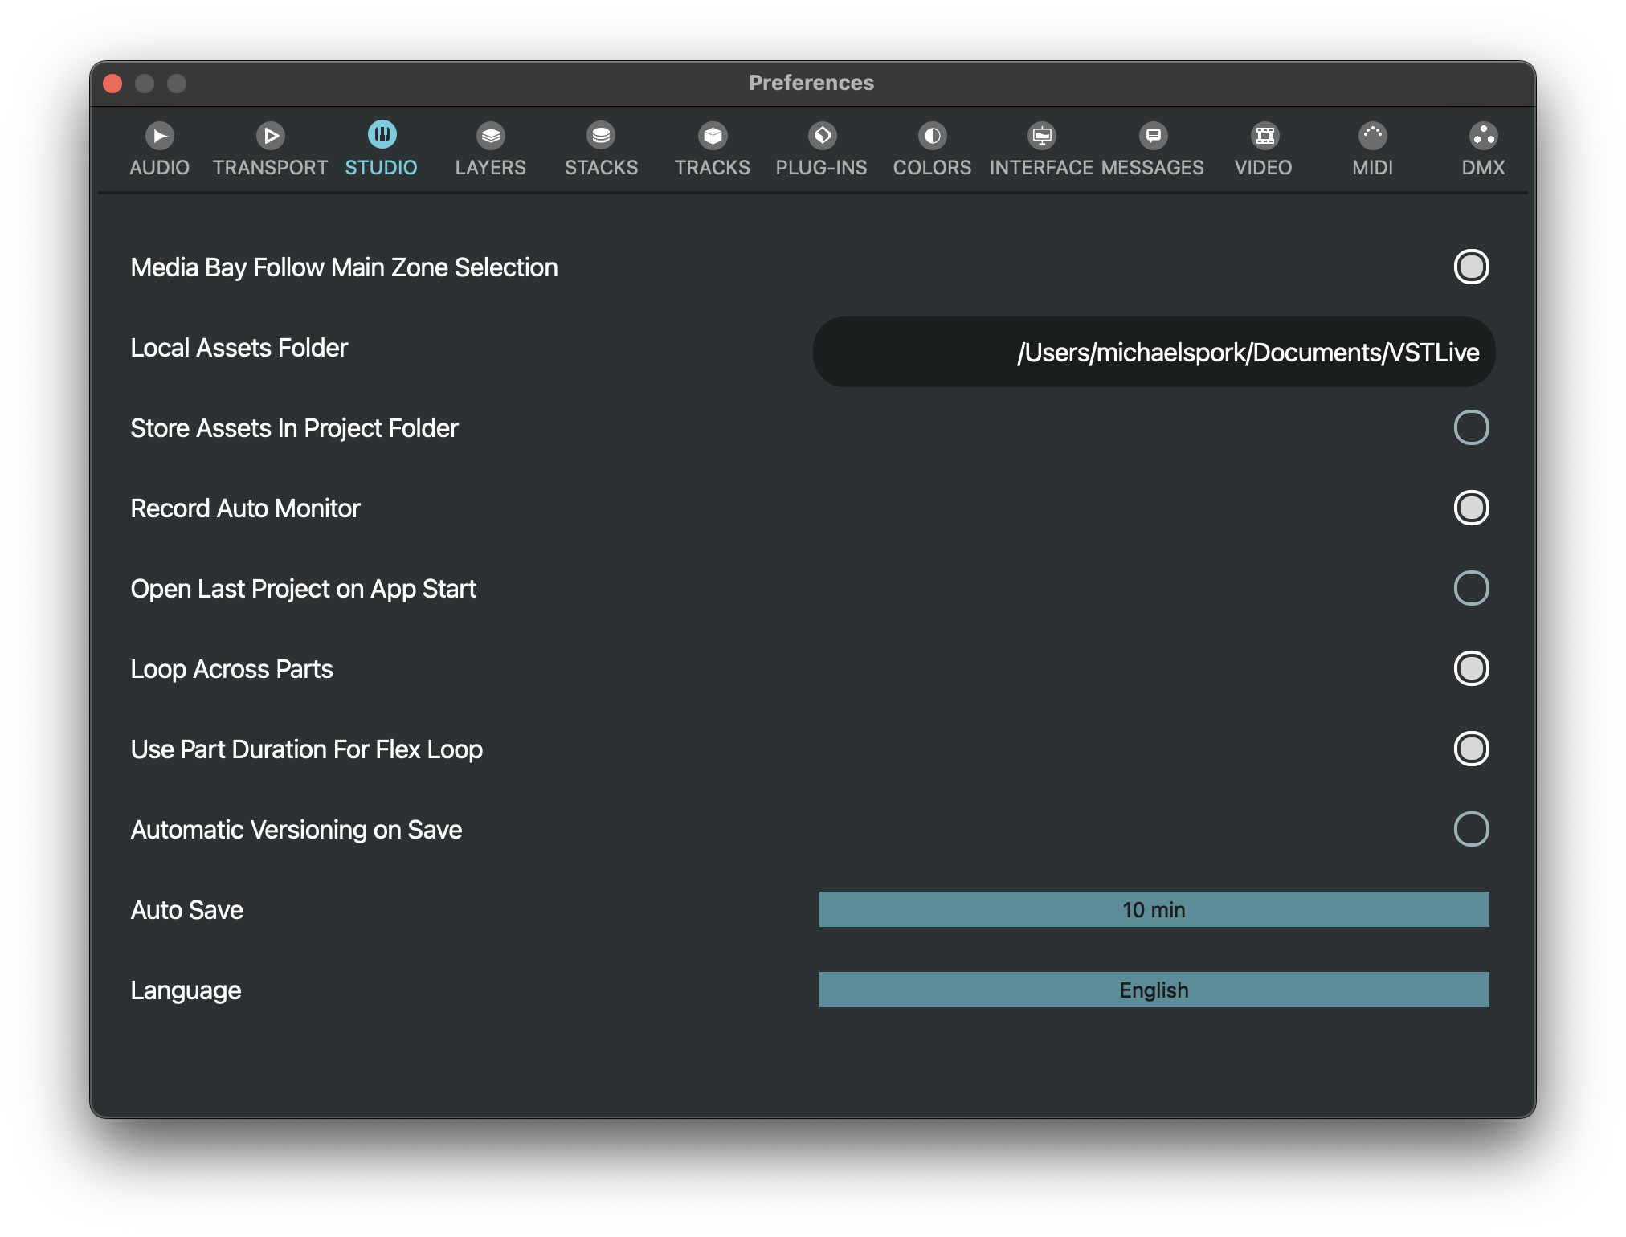Click the Colors half-circle icon
The width and height of the screenshot is (1626, 1237).
(932, 136)
